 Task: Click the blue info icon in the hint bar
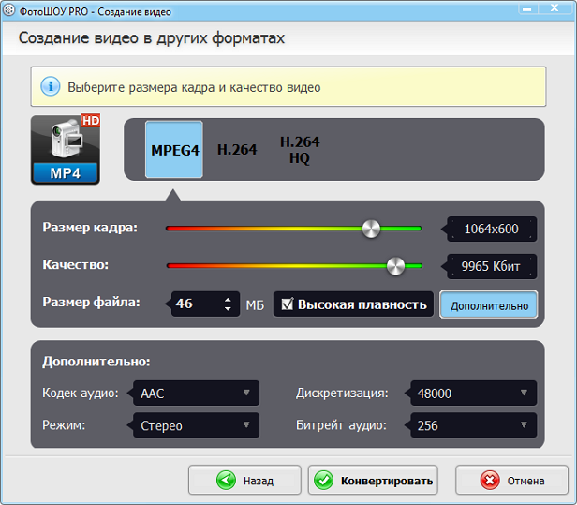51,86
